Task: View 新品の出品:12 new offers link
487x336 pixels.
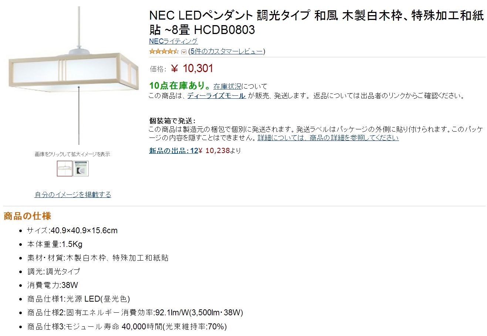Action: 173,151
